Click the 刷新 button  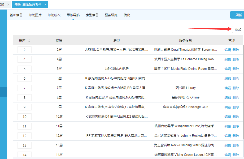click(x=238, y=15)
